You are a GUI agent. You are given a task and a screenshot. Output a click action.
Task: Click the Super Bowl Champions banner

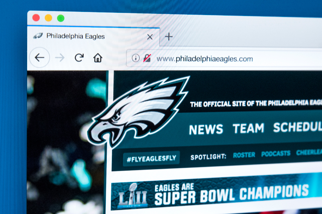217,192
